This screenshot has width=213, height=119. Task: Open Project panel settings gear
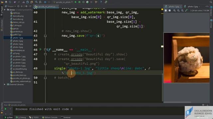point(26,6)
